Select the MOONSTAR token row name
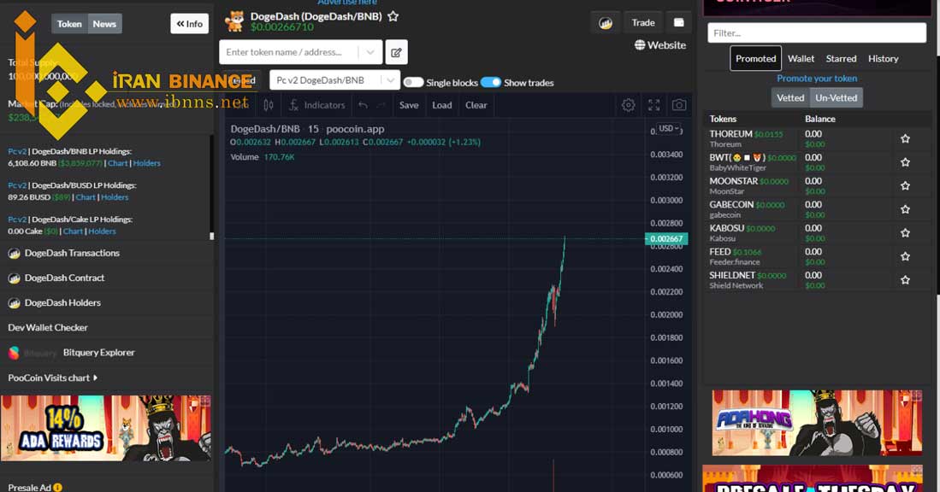940x492 pixels. point(734,181)
